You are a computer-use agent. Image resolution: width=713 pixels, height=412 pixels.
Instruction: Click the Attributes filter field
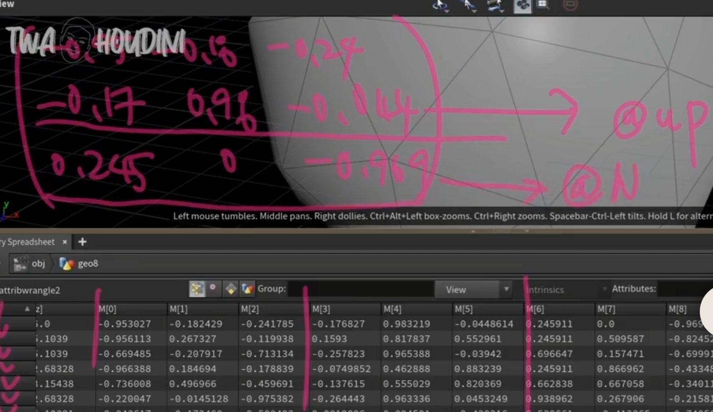[685, 289]
